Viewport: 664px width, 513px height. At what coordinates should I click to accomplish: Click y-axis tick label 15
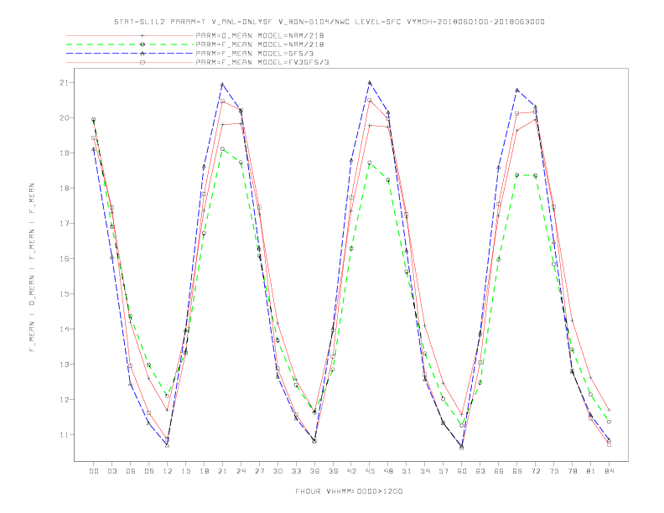(65, 293)
